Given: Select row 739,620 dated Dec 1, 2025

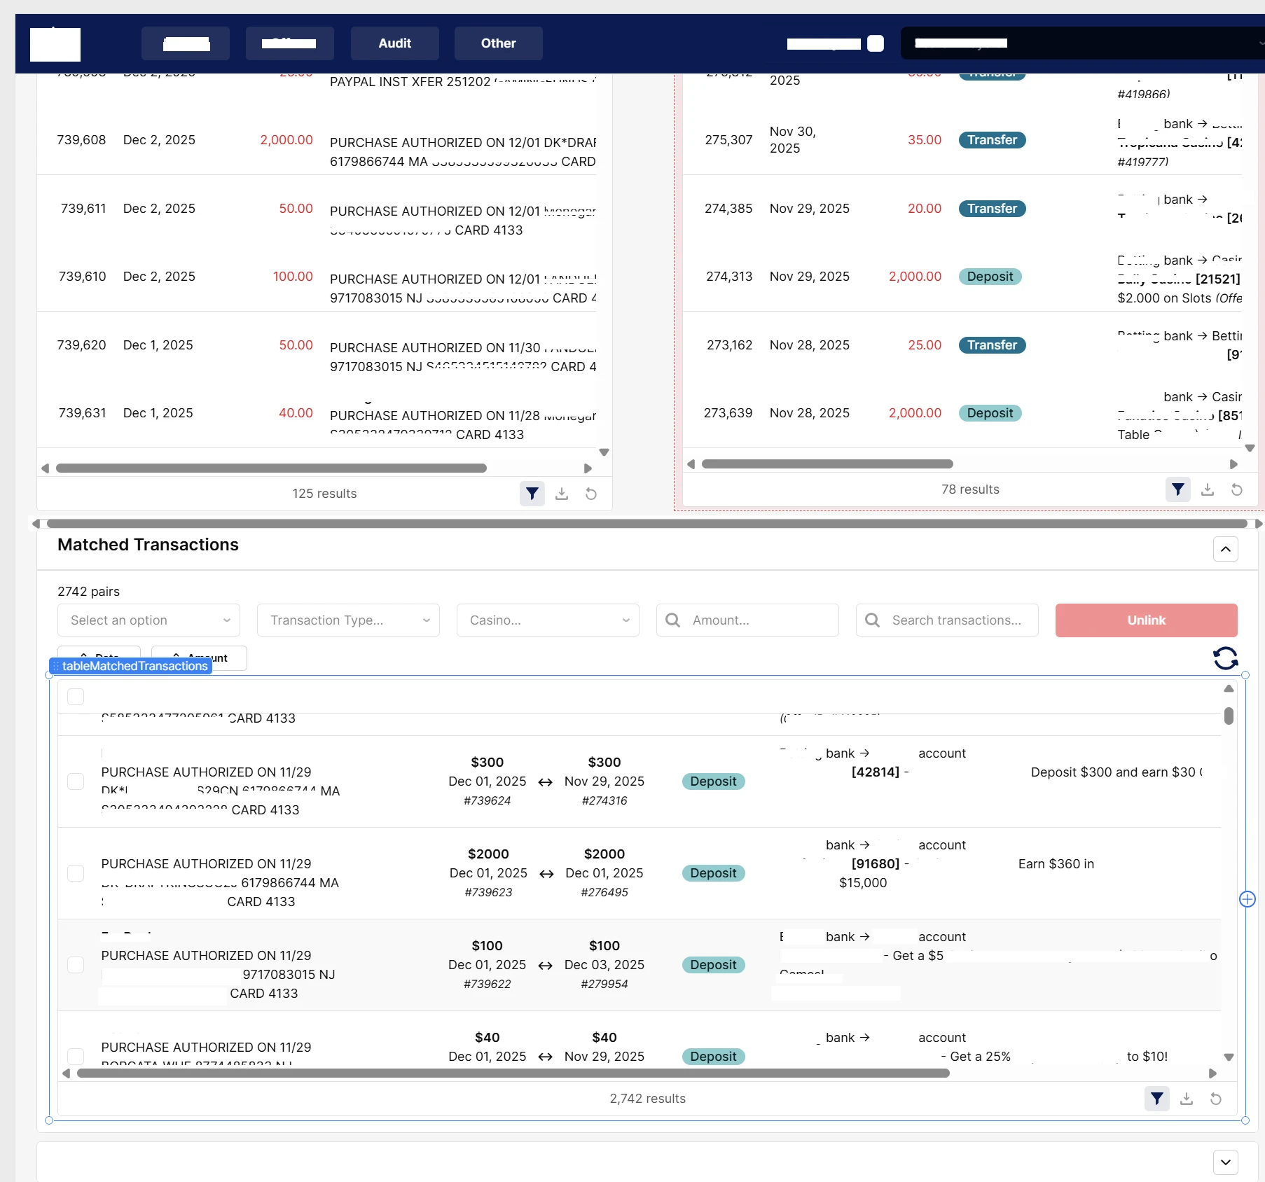Looking at the screenshot, I should [317, 346].
